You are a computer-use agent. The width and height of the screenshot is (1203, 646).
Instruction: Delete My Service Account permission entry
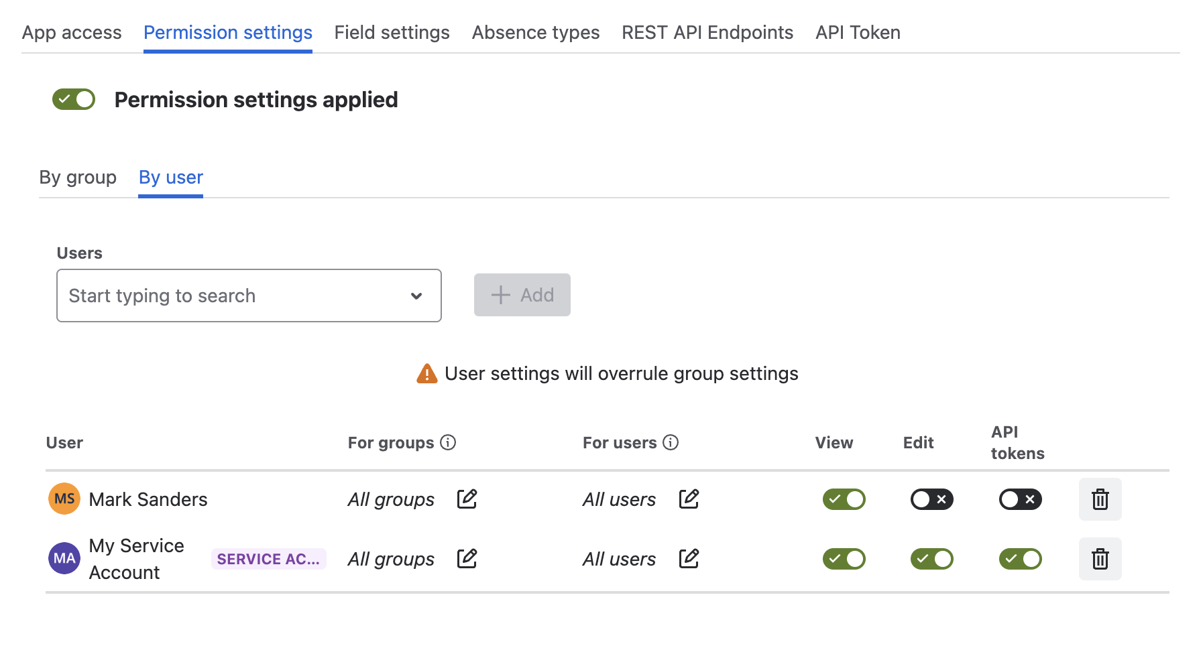pyautogui.click(x=1100, y=559)
